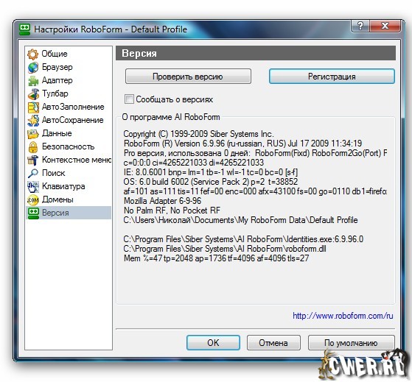Screen dimensions: 412x382
Task: Visit the http://www.roboform.com/ru link
Action: point(343,316)
